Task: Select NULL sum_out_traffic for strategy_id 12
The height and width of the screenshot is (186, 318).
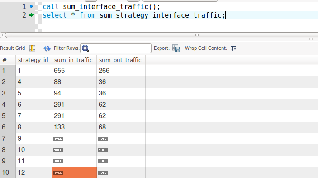Action: coord(121,172)
